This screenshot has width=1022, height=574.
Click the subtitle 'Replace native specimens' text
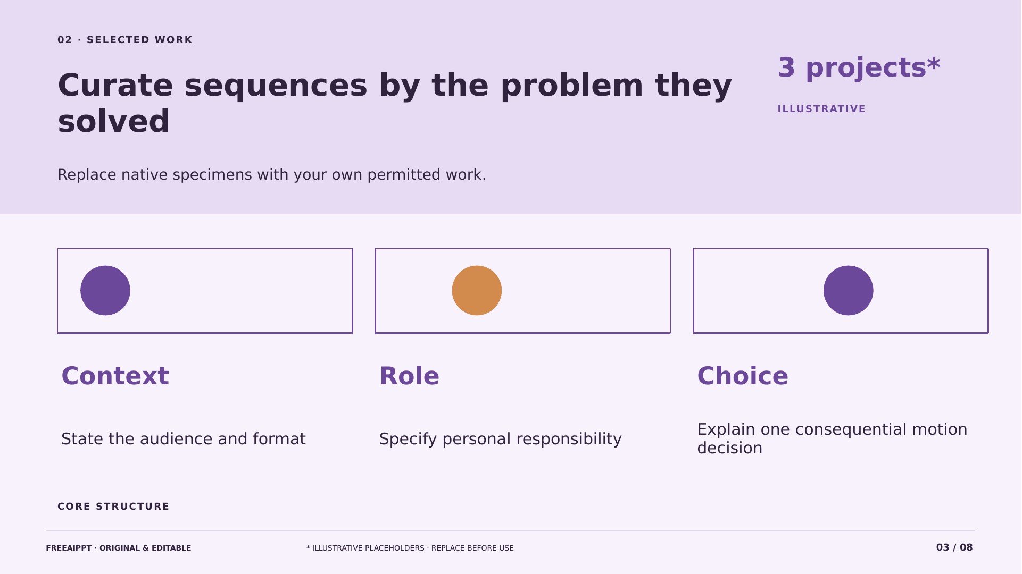pyautogui.click(x=272, y=175)
